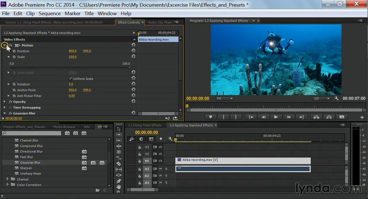Click the Scale slider track
The width and height of the screenshot is (368, 199).
click(70, 67)
